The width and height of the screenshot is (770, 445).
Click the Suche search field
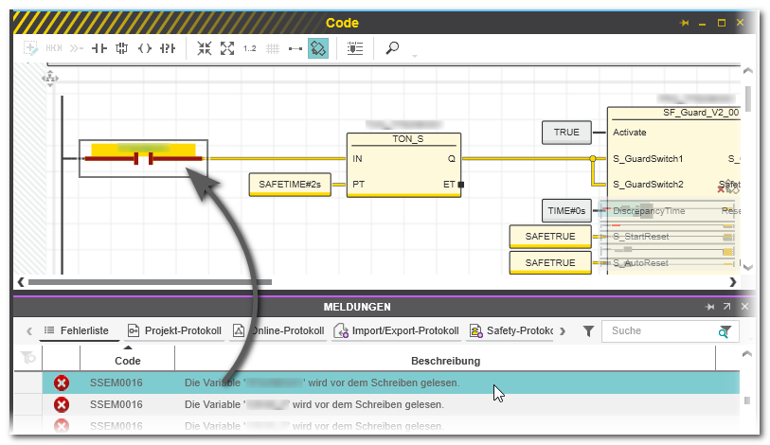point(661,331)
